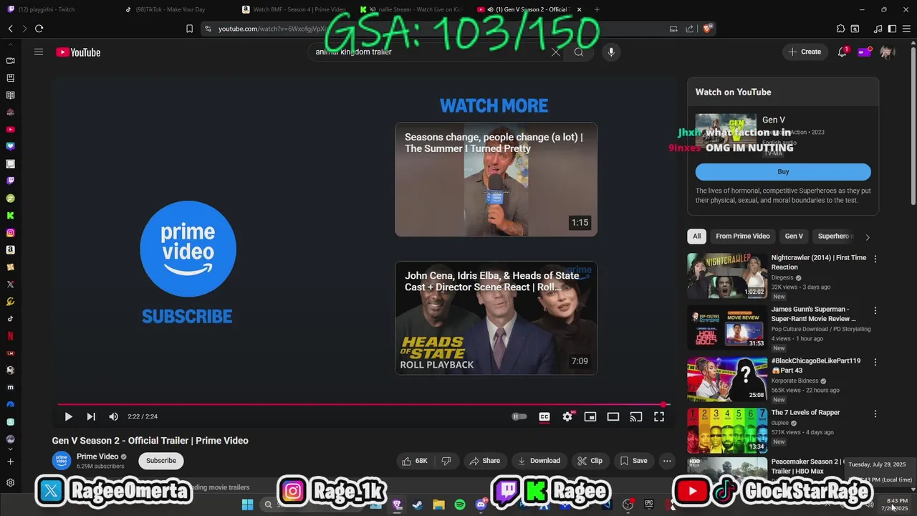Create a Clip of the video
The image size is (917, 516).
pos(590,461)
